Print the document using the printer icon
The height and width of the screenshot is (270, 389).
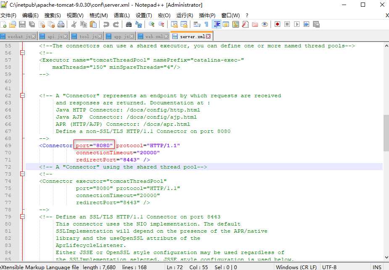point(61,24)
